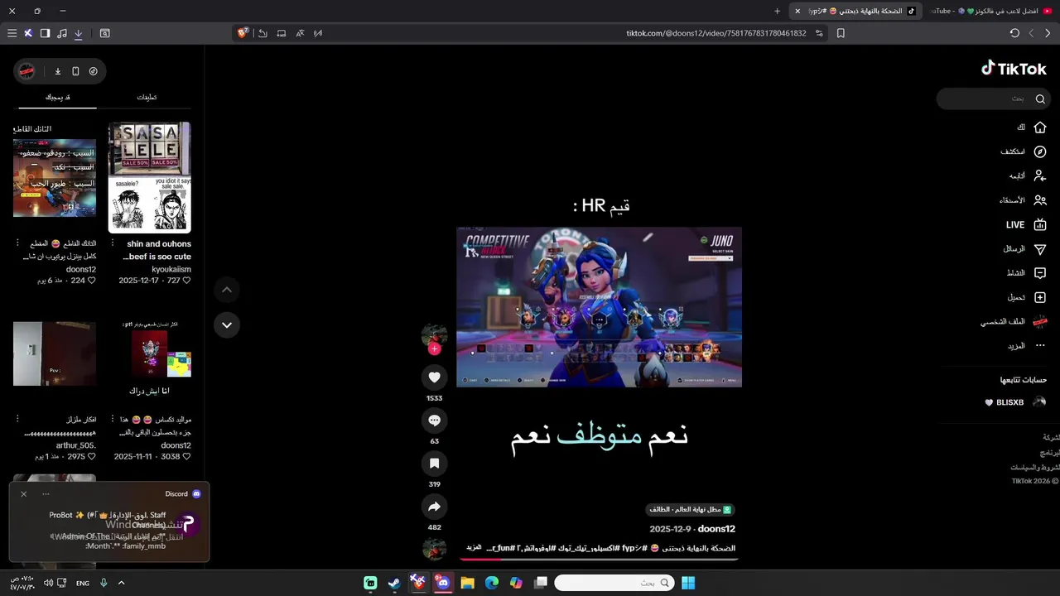Open the Upload plus icon
Image resolution: width=1060 pixels, height=596 pixels.
(1040, 297)
